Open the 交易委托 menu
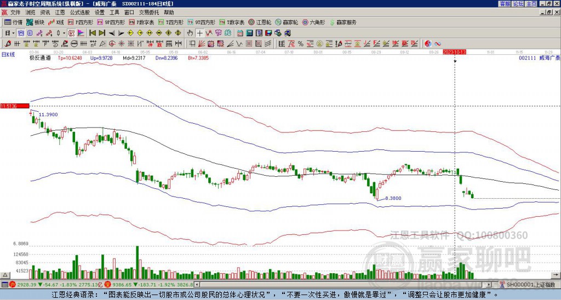561x300 pixels. coord(149,13)
